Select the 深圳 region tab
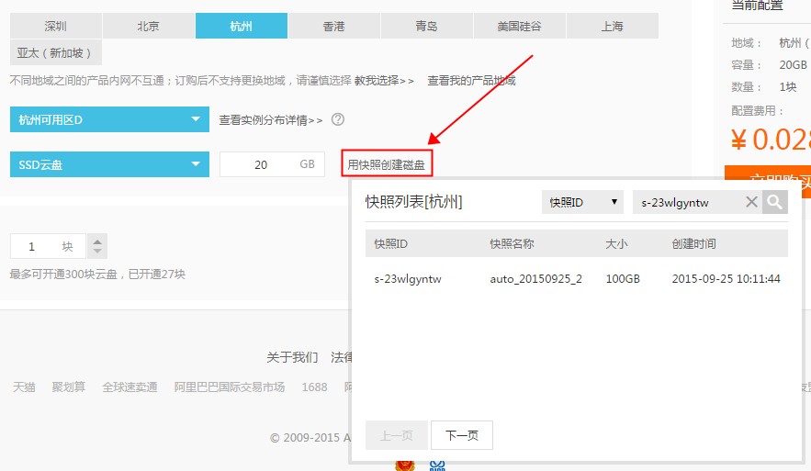Image resolution: width=811 pixels, height=471 pixels. (55, 26)
